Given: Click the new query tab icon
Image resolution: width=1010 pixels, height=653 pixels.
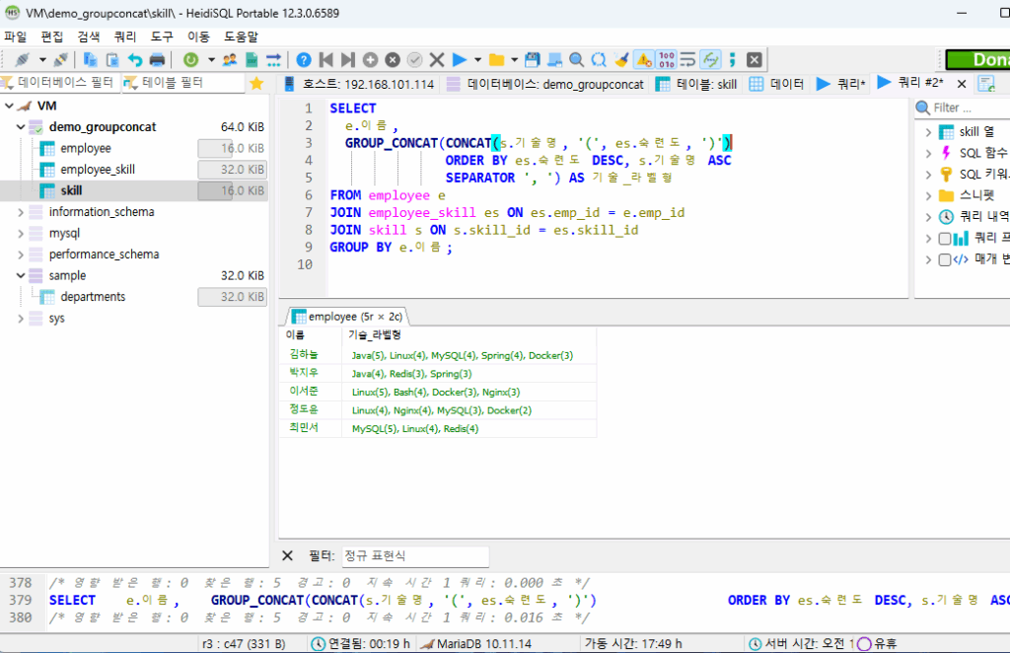Looking at the screenshot, I should [986, 84].
